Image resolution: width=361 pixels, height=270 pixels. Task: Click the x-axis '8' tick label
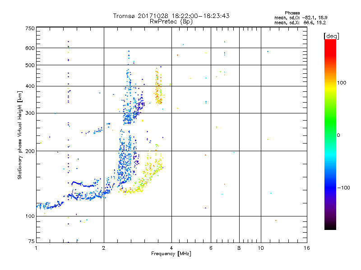click(x=239, y=248)
